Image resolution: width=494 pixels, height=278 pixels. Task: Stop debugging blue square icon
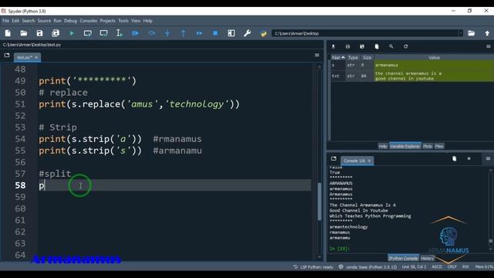[215, 33]
